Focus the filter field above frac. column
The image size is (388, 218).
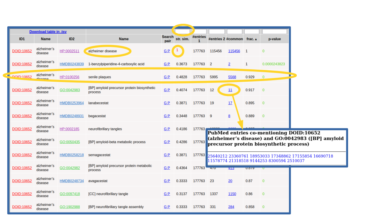[x=252, y=32]
